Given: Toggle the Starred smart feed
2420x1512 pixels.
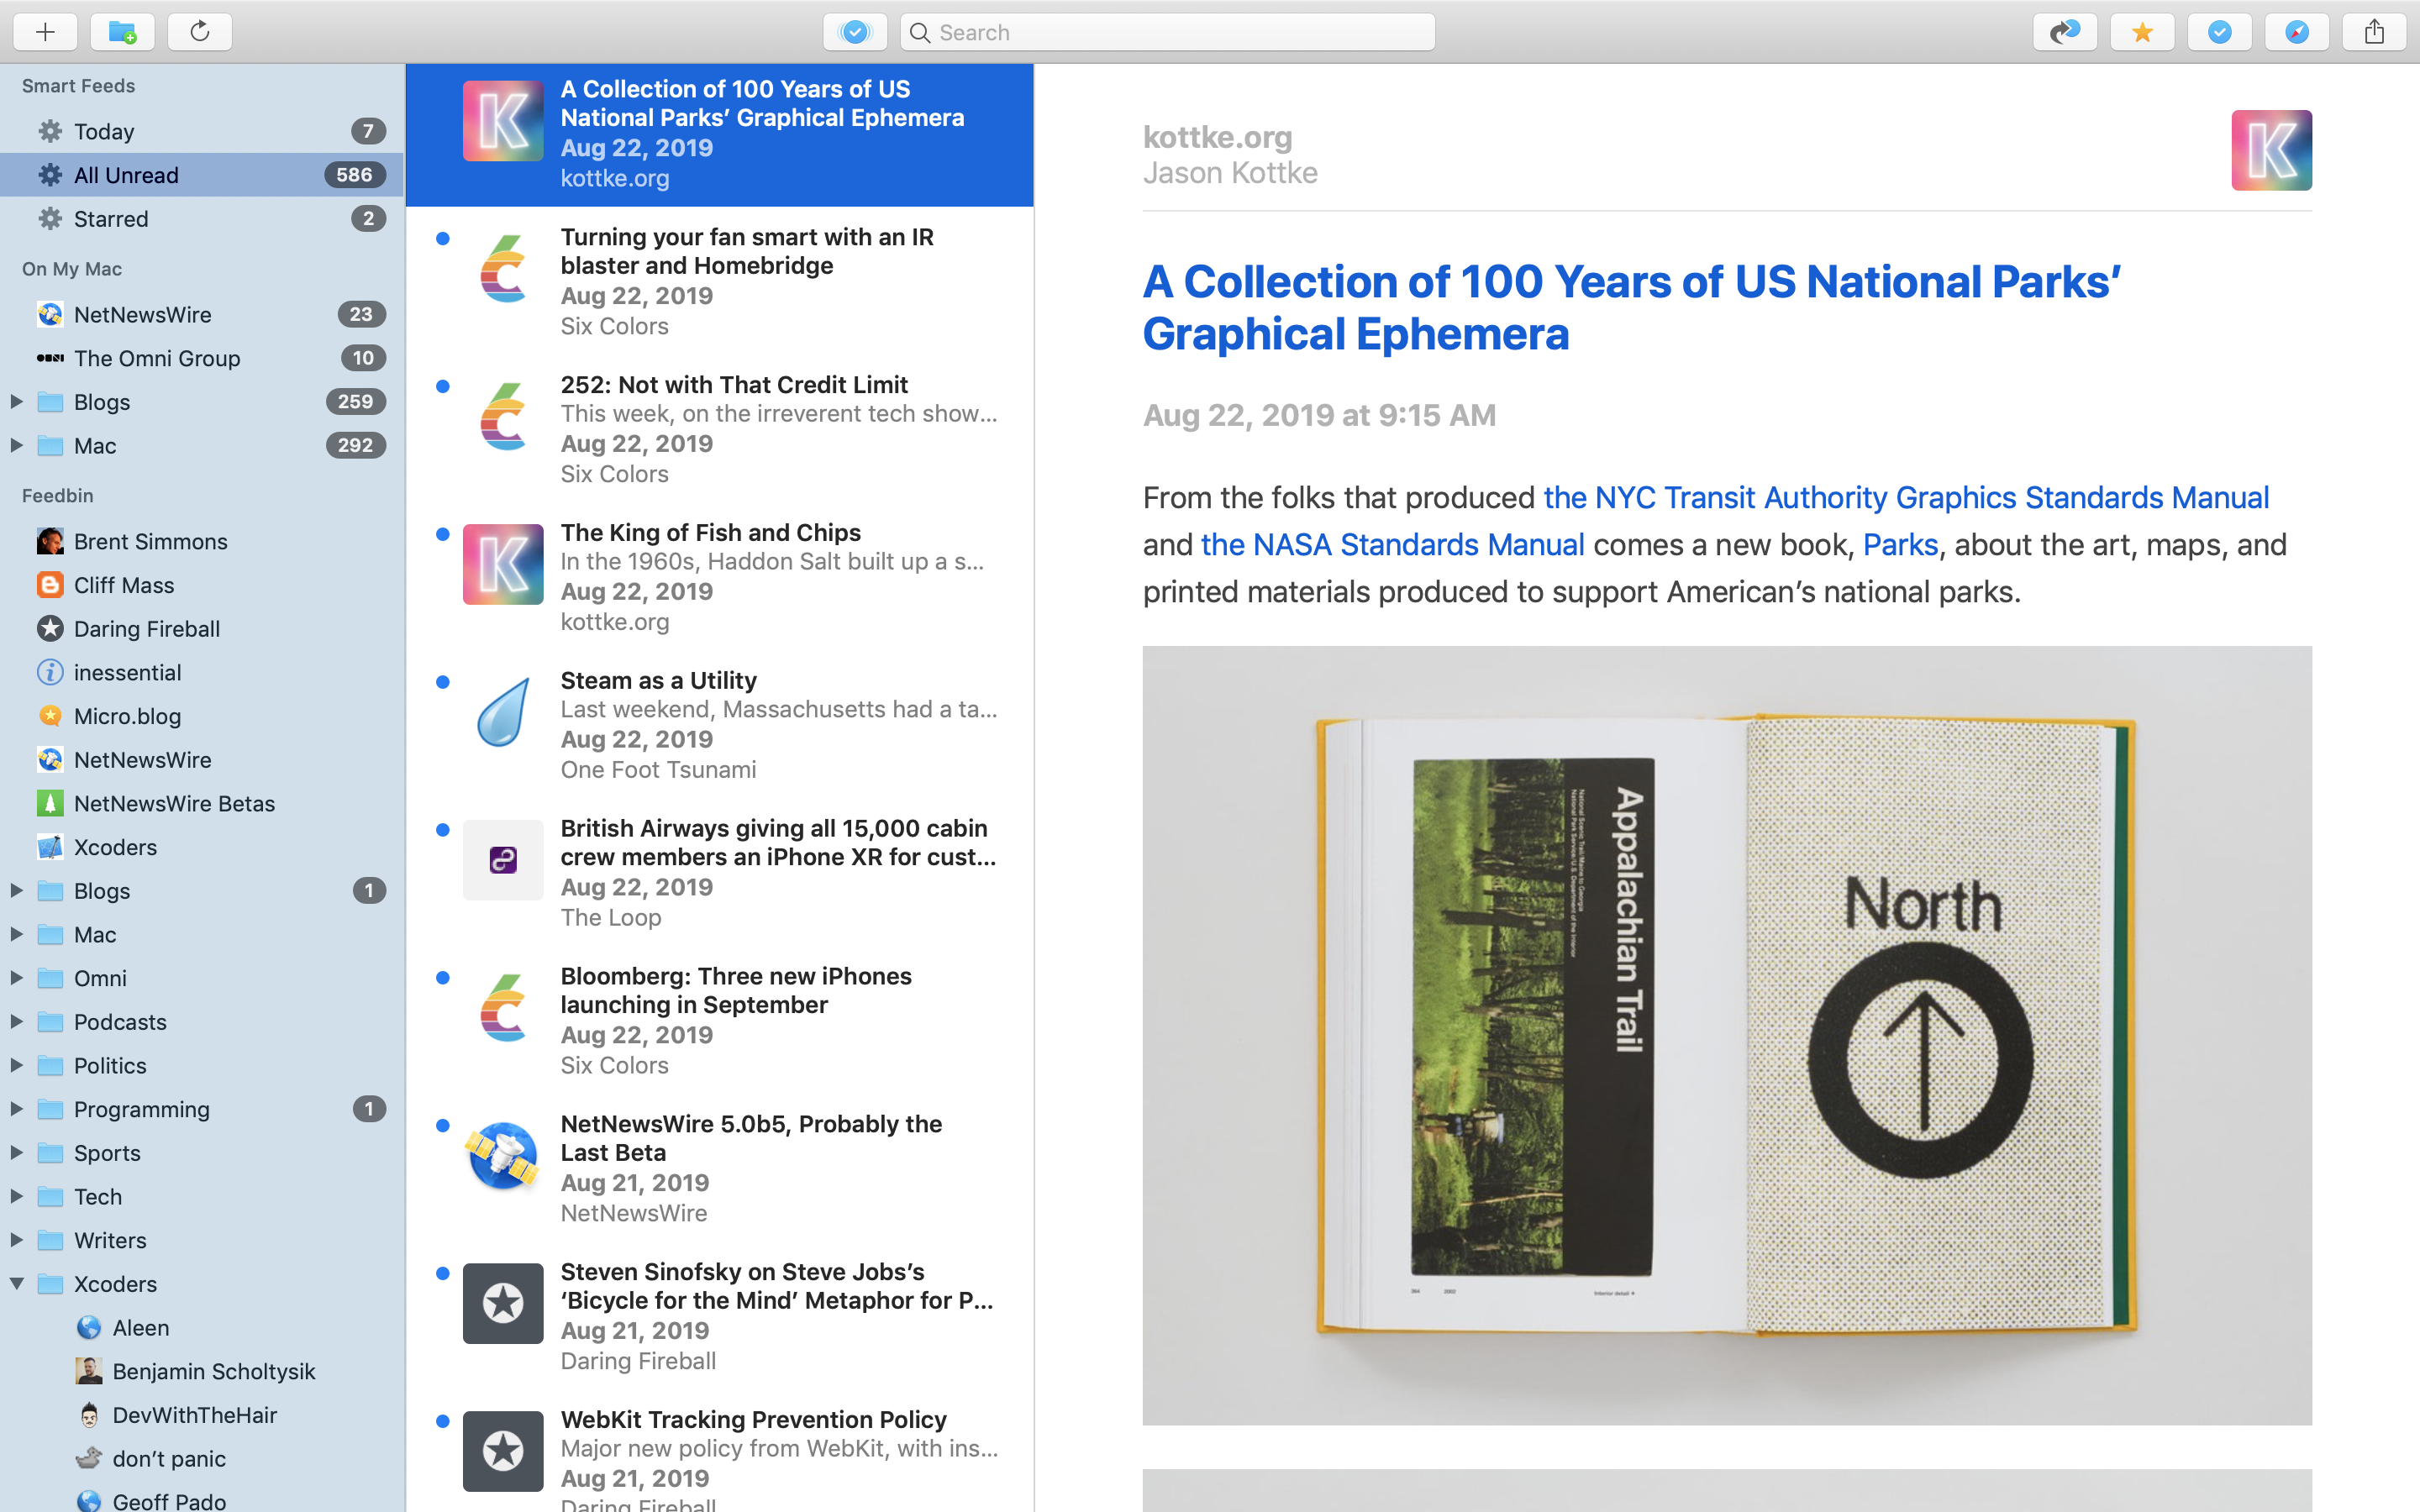Looking at the screenshot, I should click(108, 218).
